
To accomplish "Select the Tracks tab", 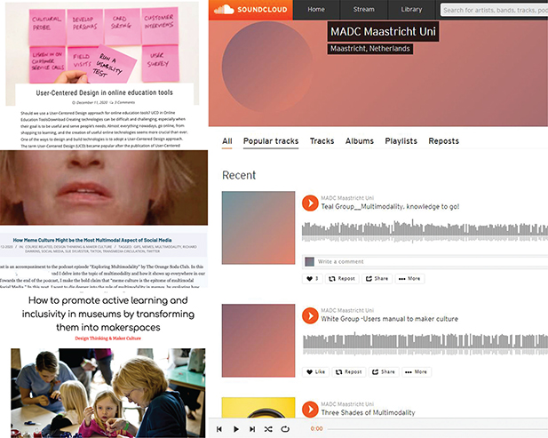I will (322, 141).
